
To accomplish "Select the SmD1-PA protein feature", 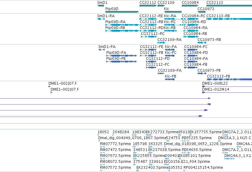I will (x=101, y=50).
